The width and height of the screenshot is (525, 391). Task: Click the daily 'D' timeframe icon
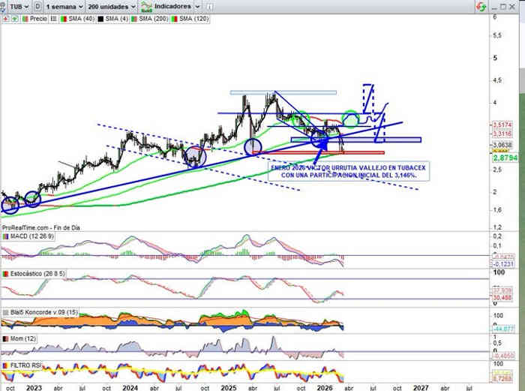click(37, 5)
